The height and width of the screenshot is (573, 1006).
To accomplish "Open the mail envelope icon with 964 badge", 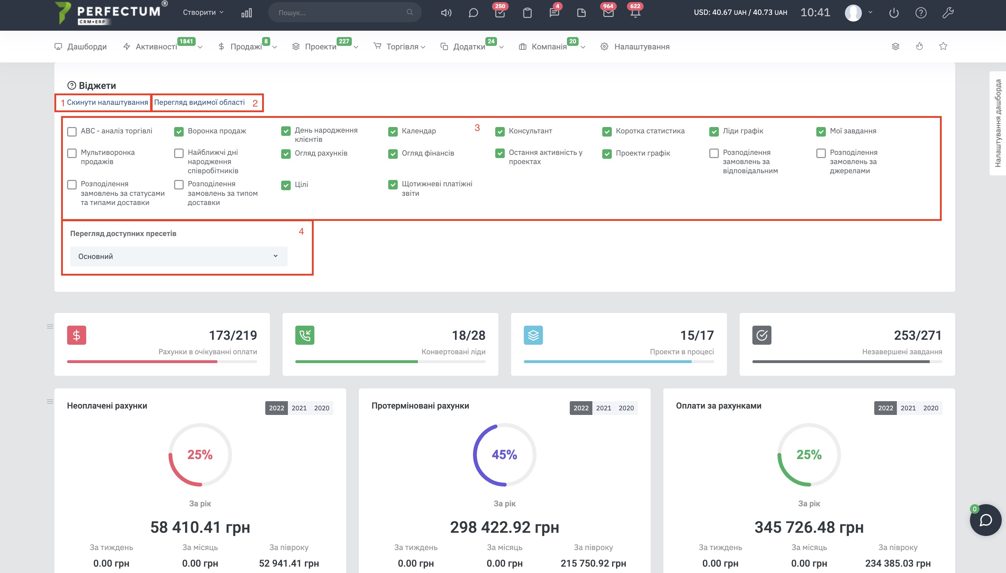I will click(608, 13).
